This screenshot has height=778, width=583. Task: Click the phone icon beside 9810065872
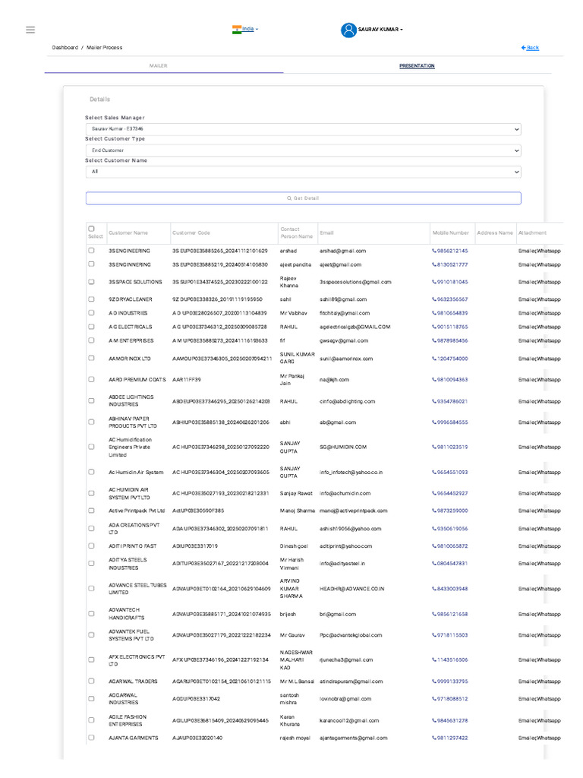[x=434, y=546]
